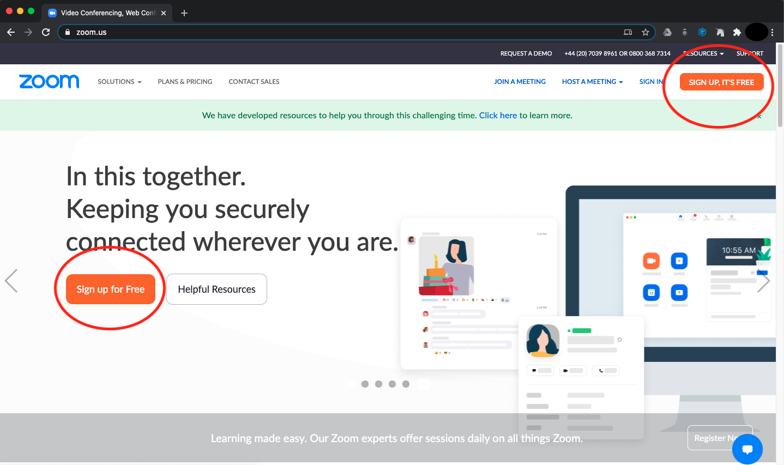The image size is (784, 465).
Task: Open the Google Drive extension
Action: coord(667,32)
